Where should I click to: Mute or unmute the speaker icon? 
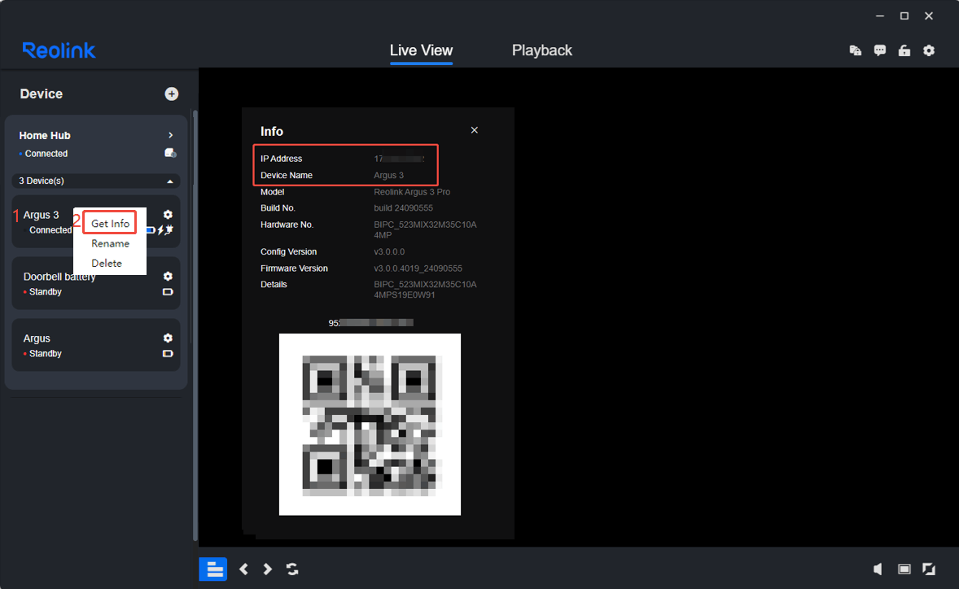[878, 569]
